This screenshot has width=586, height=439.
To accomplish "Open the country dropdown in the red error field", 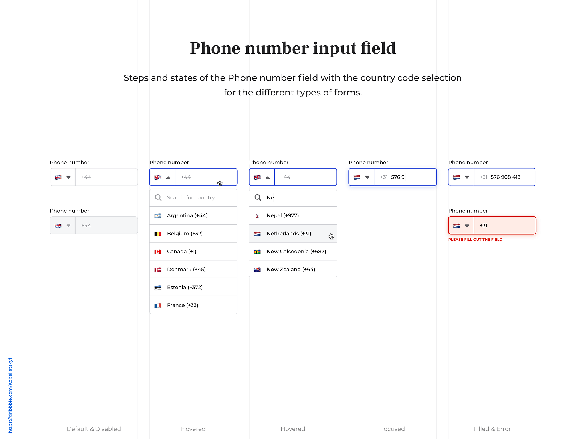I will [467, 226].
